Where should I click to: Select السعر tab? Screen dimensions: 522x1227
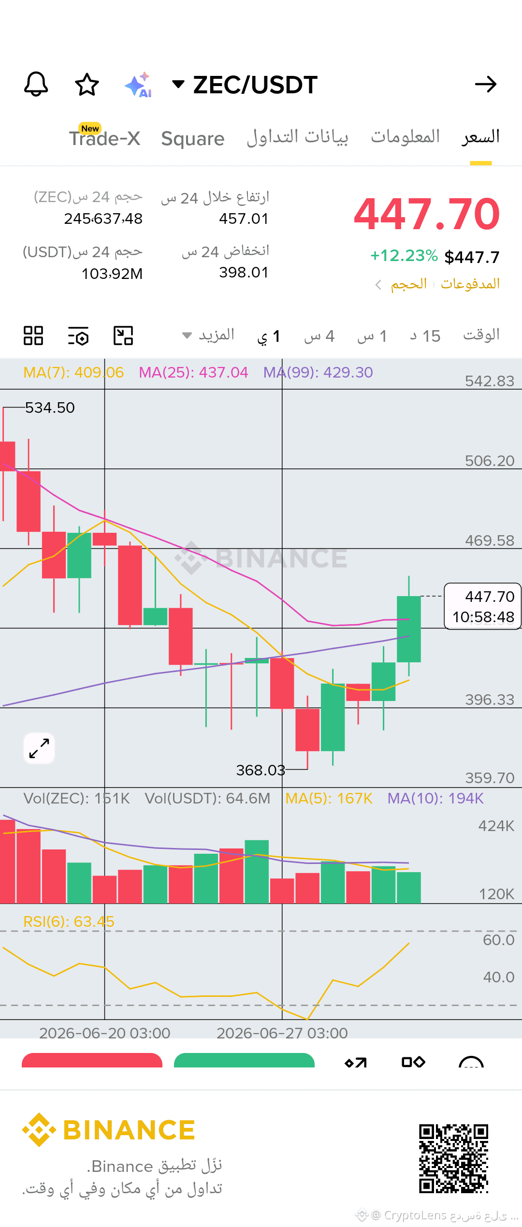pyautogui.click(x=480, y=137)
